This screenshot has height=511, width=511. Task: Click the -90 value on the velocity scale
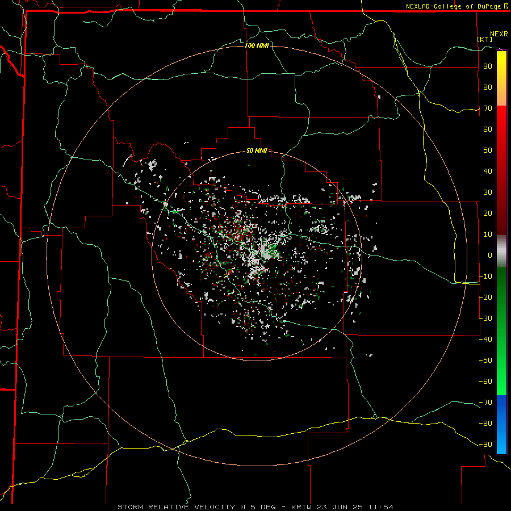tap(485, 445)
